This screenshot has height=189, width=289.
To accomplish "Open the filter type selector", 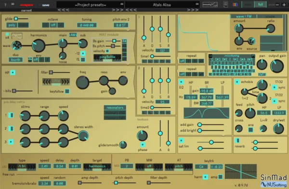I will click(56, 82).
